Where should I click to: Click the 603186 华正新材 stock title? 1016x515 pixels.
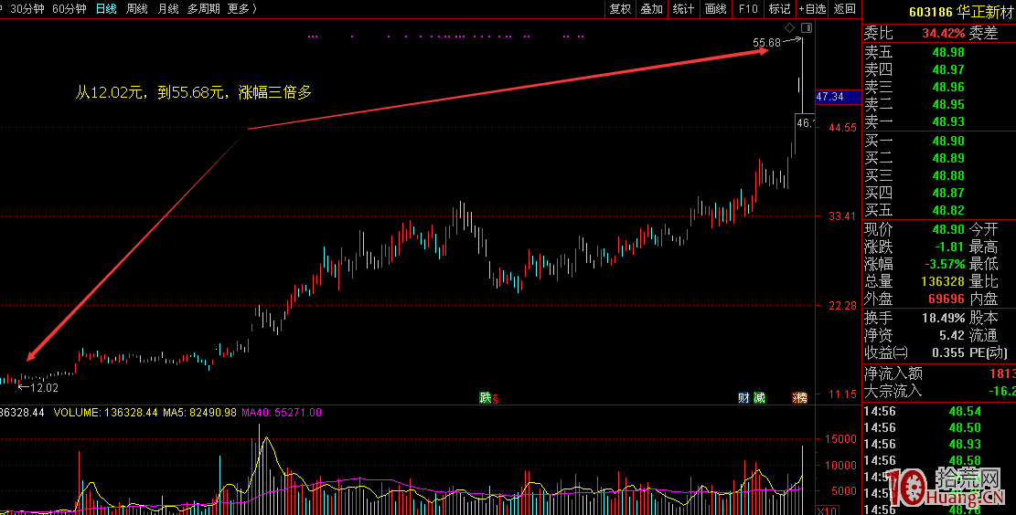pyautogui.click(x=960, y=13)
